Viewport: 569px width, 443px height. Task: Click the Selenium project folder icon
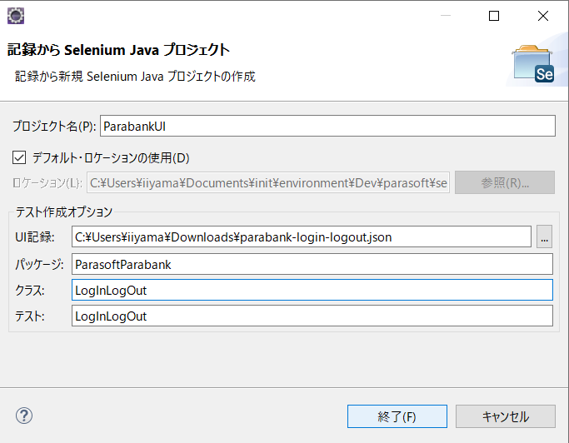533,63
